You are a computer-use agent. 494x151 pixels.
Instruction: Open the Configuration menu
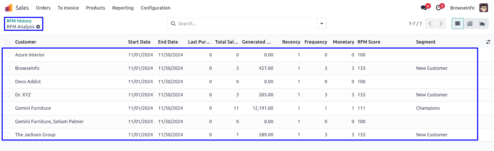155,8
